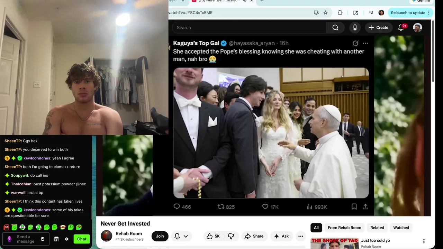Viewport: 443px width, 249px height.
Task: Open the video more actions ellipsis
Action: [301, 236]
